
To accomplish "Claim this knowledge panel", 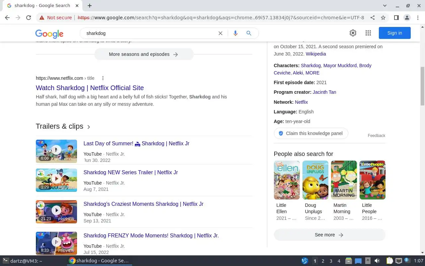I will 311,133.
